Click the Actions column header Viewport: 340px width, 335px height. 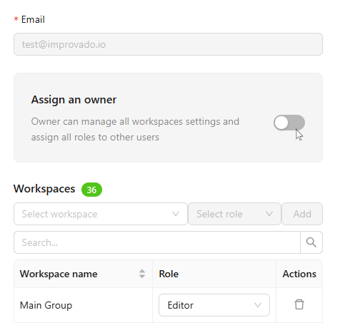[299, 274]
